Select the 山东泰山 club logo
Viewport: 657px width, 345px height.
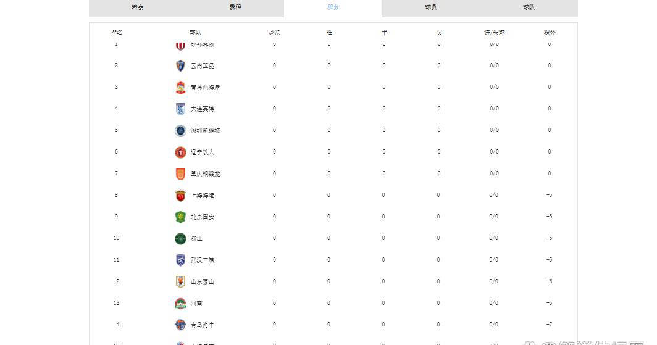click(180, 282)
